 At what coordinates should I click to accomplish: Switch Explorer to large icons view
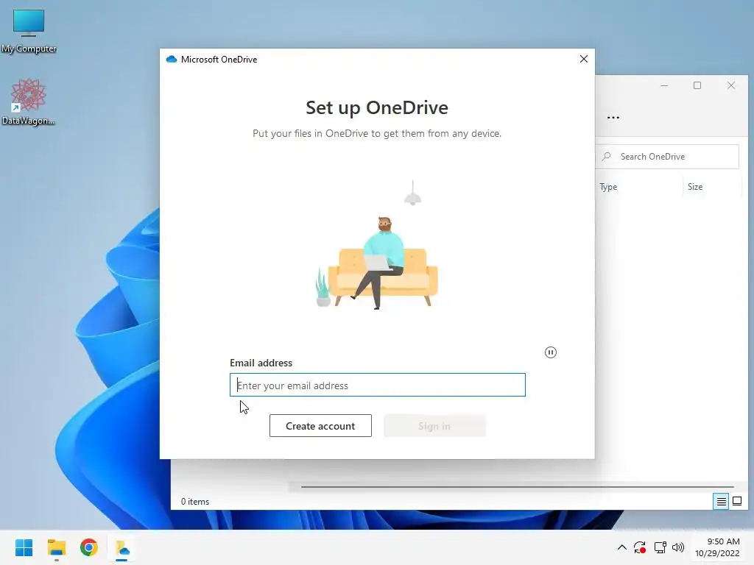click(x=736, y=502)
